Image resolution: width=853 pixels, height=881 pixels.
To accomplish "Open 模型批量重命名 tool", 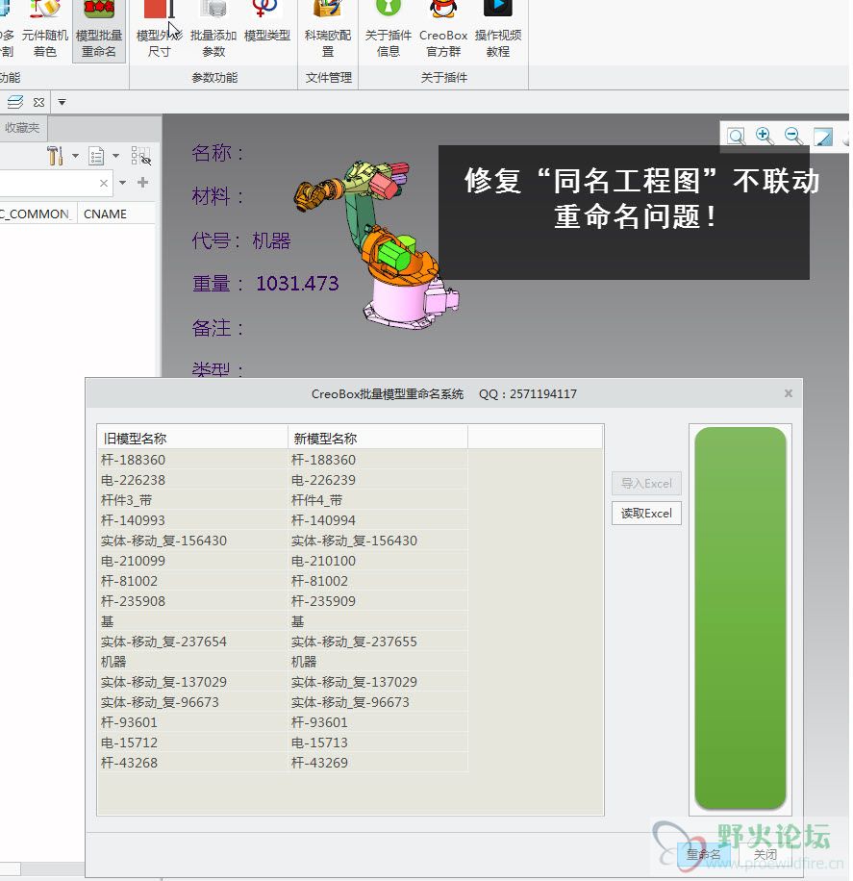I will 99,29.
